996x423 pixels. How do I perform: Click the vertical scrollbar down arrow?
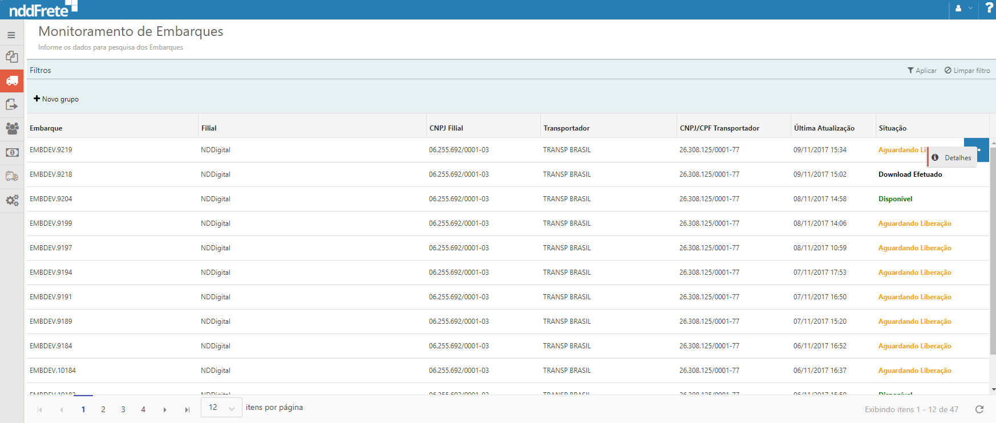[993, 390]
